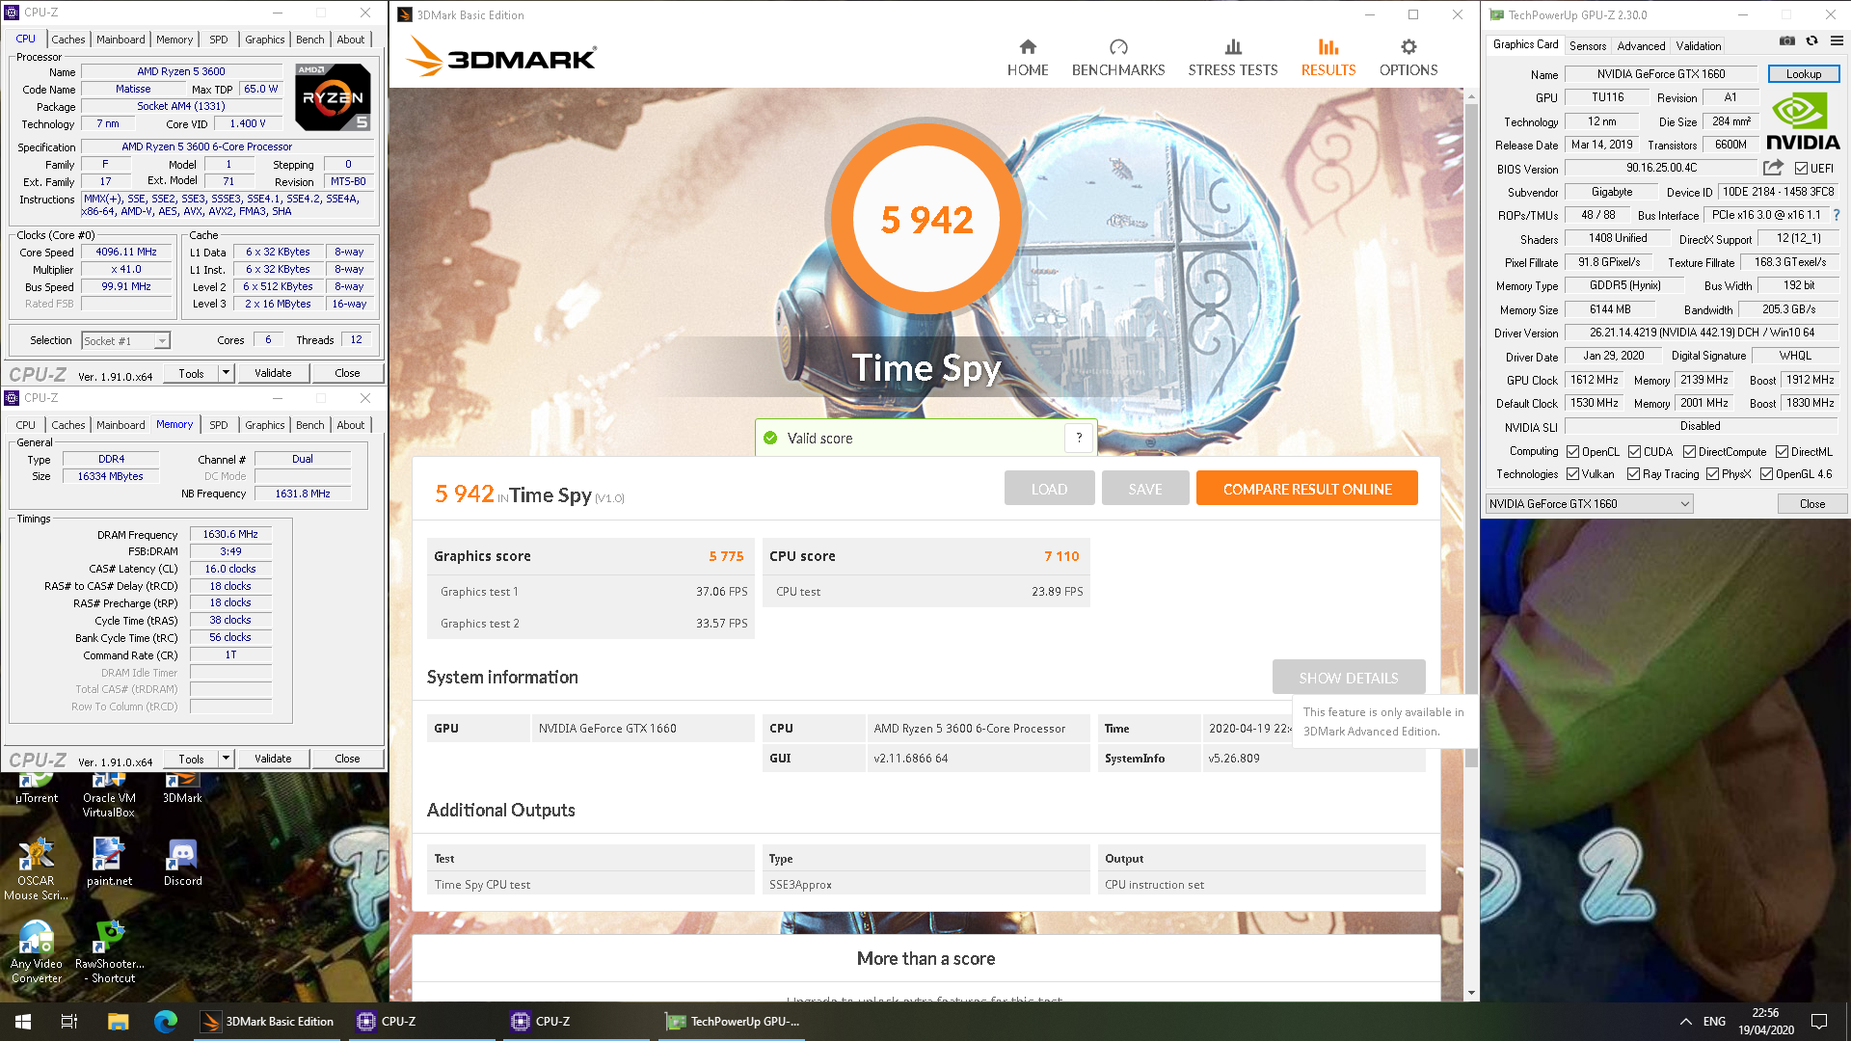Open File Explorer from the taskbar

click(118, 1022)
